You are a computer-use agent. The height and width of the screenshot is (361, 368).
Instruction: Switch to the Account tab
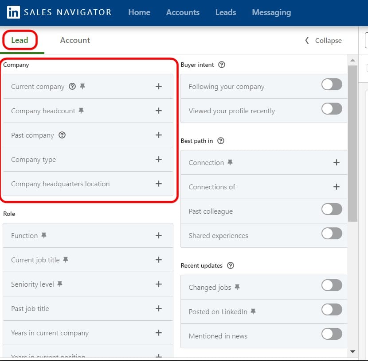click(x=75, y=40)
